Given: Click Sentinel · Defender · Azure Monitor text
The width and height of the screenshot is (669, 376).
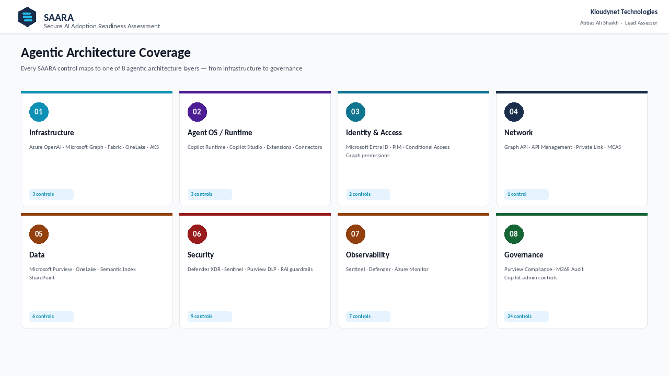Looking at the screenshot, I should (x=387, y=269).
